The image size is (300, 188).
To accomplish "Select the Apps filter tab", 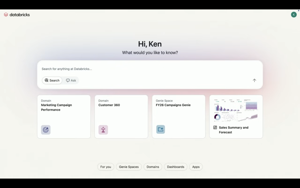I will click(196, 167).
